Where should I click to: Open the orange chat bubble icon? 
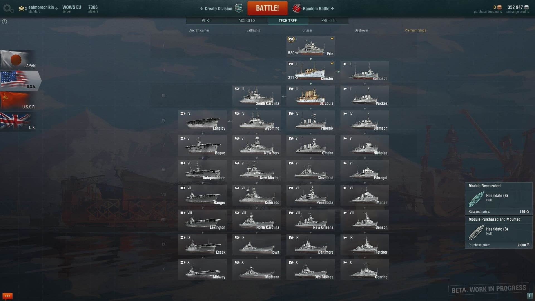(8, 296)
